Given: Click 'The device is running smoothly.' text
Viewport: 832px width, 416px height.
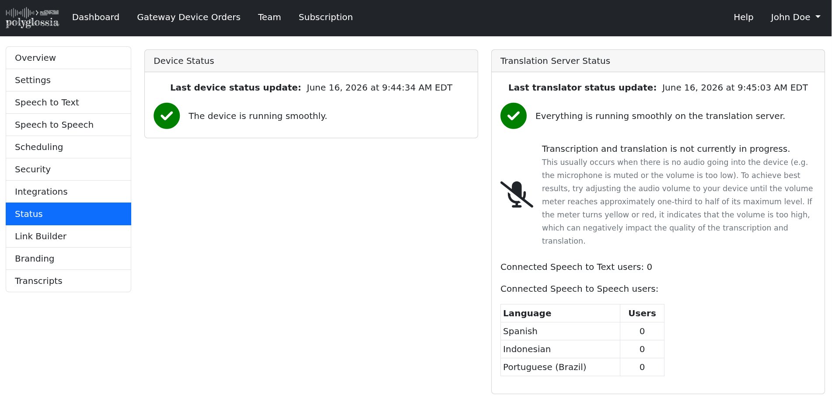Looking at the screenshot, I should click(x=258, y=116).
